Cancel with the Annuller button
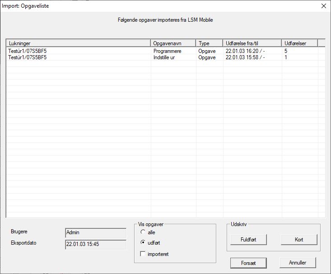 pyautogui.click(x=298, y=263)
